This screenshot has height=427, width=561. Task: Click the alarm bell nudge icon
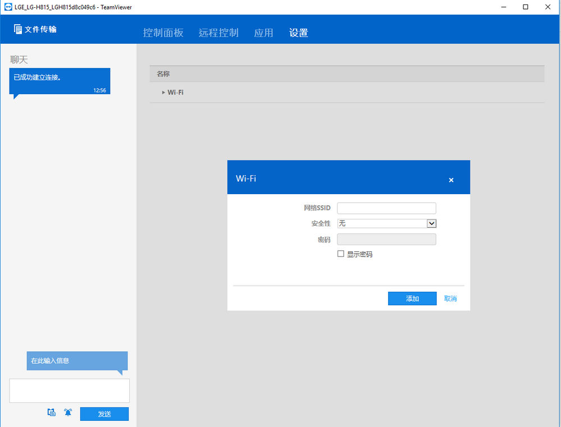point(68,412)
